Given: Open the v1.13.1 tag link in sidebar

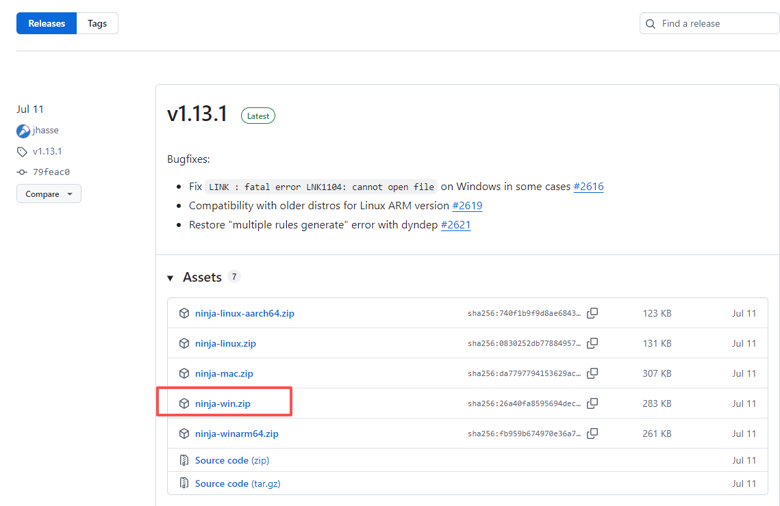Looking at the screenshot, I should click(47, 151).
